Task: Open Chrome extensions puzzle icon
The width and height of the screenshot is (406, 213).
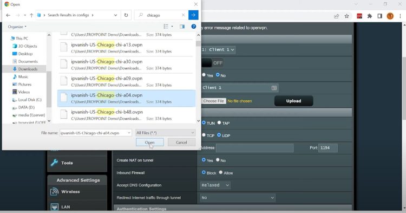Action: tap(370, 16)
